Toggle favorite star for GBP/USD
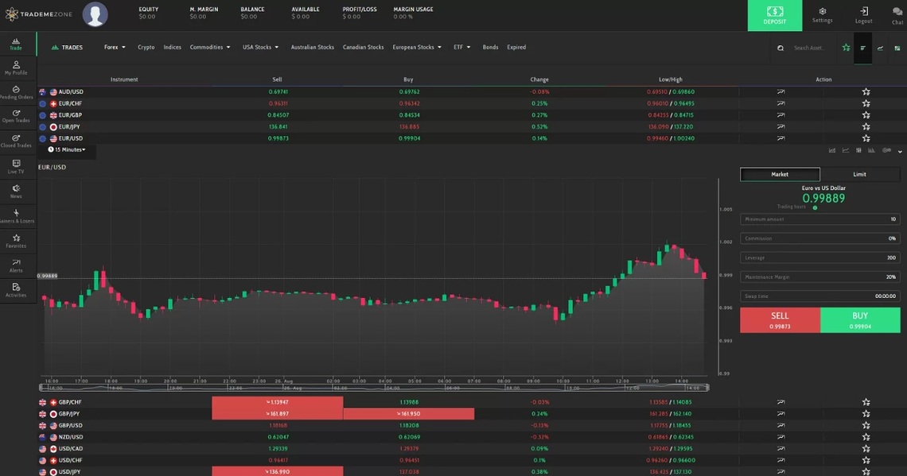The width and height of the screenshot is (907, 476). point(866,425)
